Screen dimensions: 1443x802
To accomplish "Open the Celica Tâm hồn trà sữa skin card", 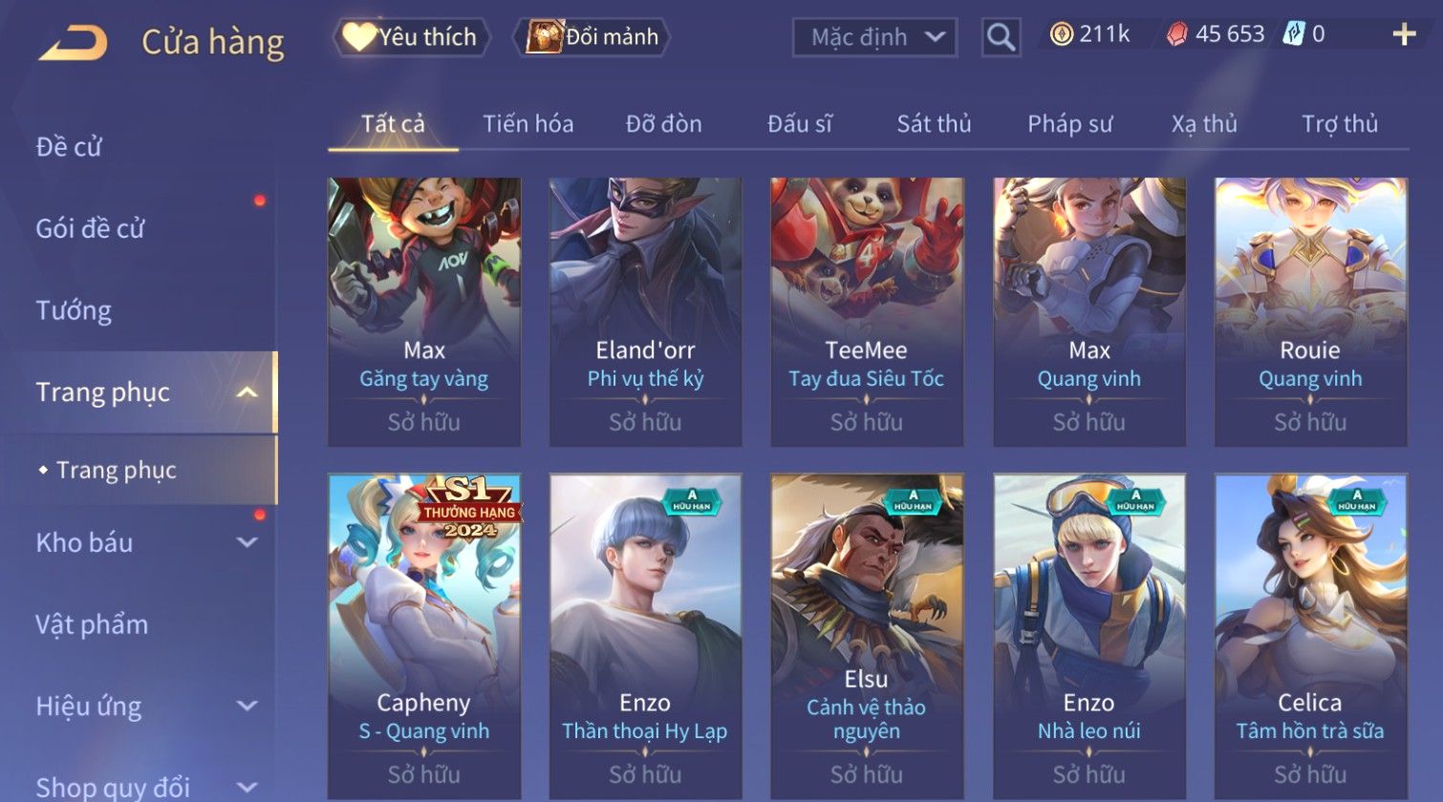I will (x=1310, y=637).
